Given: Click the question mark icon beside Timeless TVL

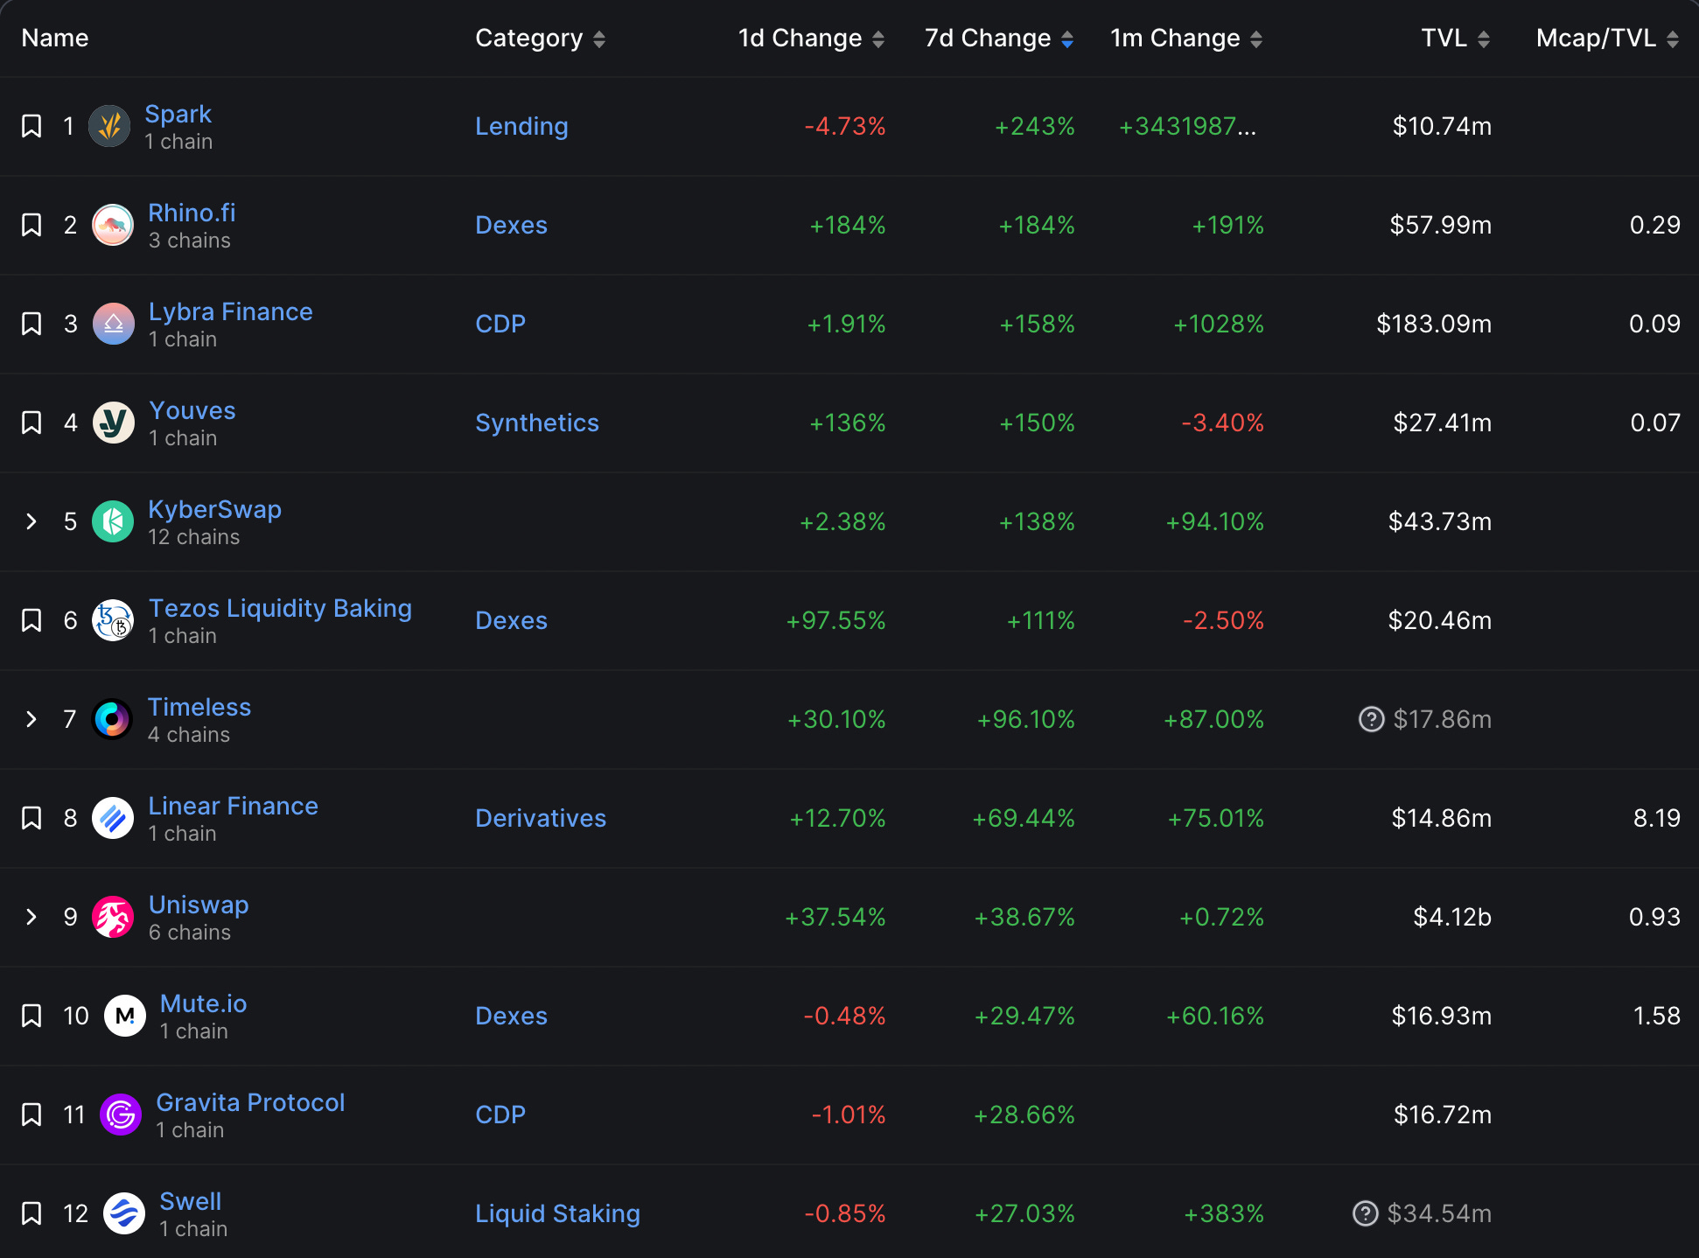Looking at the screenshot, I should (1371, 719).
